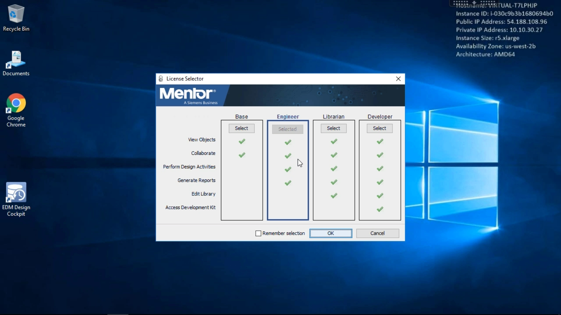Close the License Selector window
The width and height of the screenshot is (561, 315).
pyautogui.click(x=398, y=79)
